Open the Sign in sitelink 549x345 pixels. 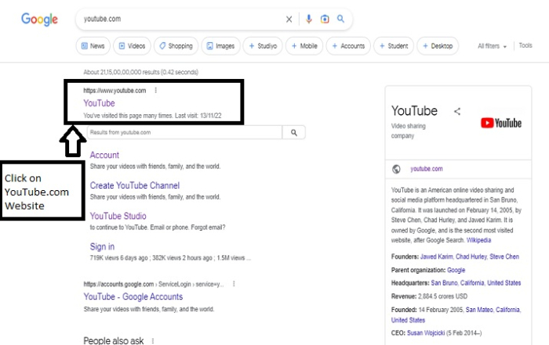102,246
